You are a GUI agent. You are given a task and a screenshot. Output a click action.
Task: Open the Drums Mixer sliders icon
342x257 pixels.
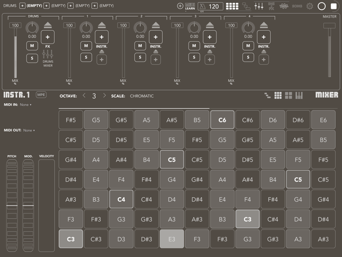[47, 54]
